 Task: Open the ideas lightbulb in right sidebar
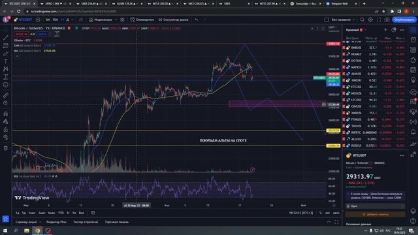pos(413,80)
